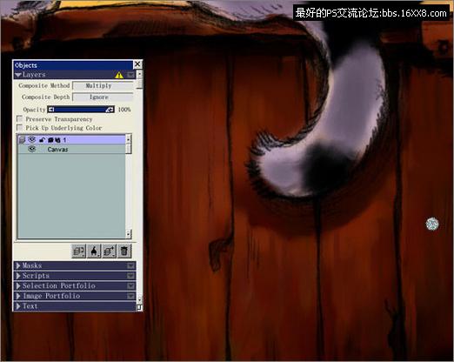Click the layers-with-arrow button beside trash
Screen dimensions: 454x362
tap(109, 251)
